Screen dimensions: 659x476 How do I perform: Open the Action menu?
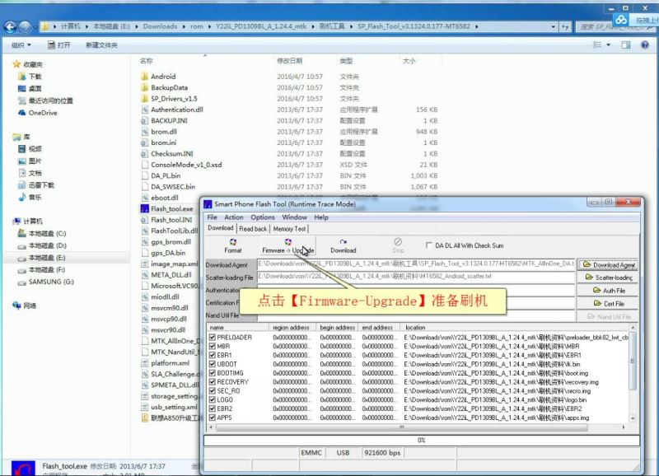click(234, 217)
